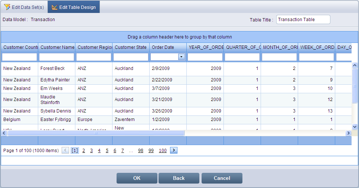Cancel the table design dialog

point(222,178)
